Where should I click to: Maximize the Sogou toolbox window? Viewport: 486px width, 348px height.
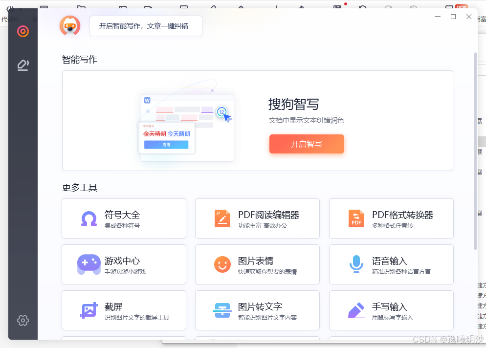[453, 17]
